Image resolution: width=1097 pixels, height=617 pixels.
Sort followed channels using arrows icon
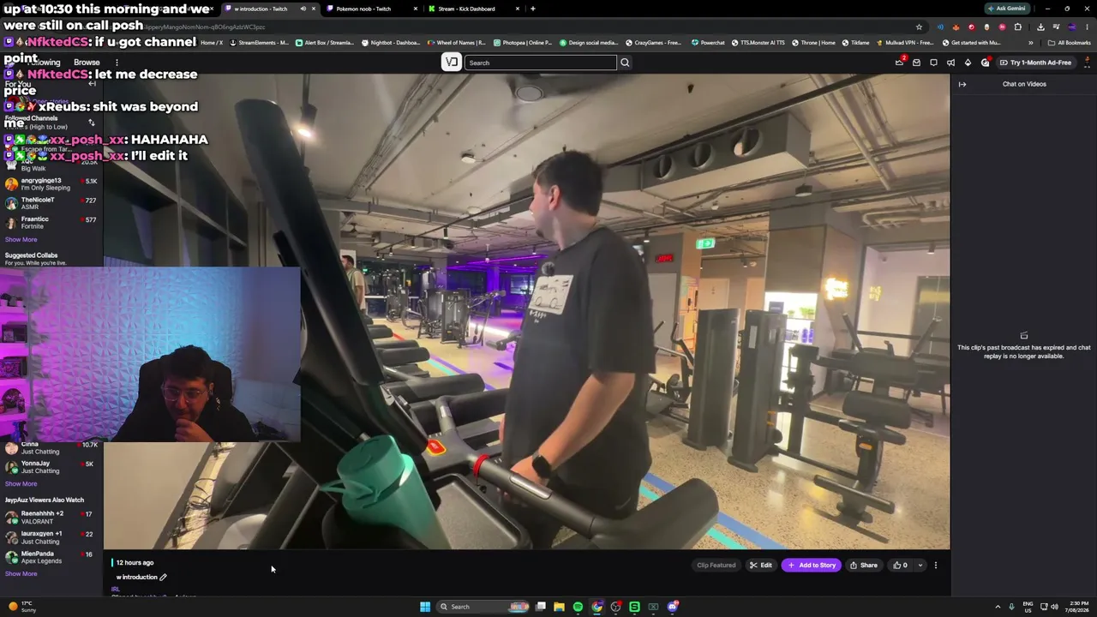[x=92, y=123]
